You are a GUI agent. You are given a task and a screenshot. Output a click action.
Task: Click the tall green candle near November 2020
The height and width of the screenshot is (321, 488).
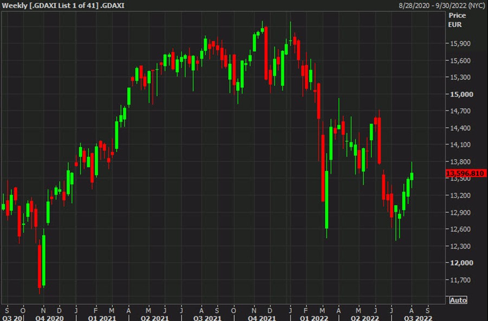[x=43, y=260]
